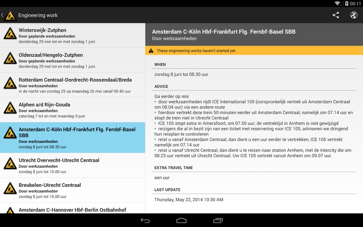
Task: Click the Engineering work title text
Action: [x=38, y=15]
